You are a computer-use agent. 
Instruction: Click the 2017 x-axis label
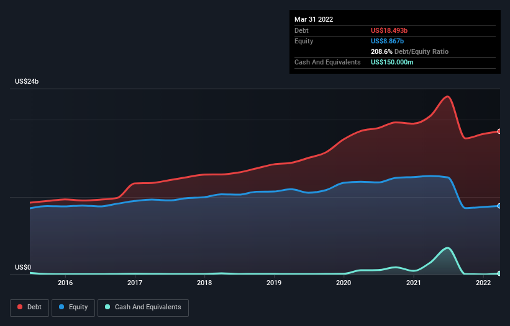pyautogui.click(x=135, y=283)
